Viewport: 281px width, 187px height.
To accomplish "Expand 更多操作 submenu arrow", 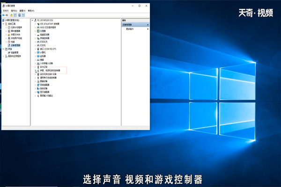I will (x=148, y=29).
